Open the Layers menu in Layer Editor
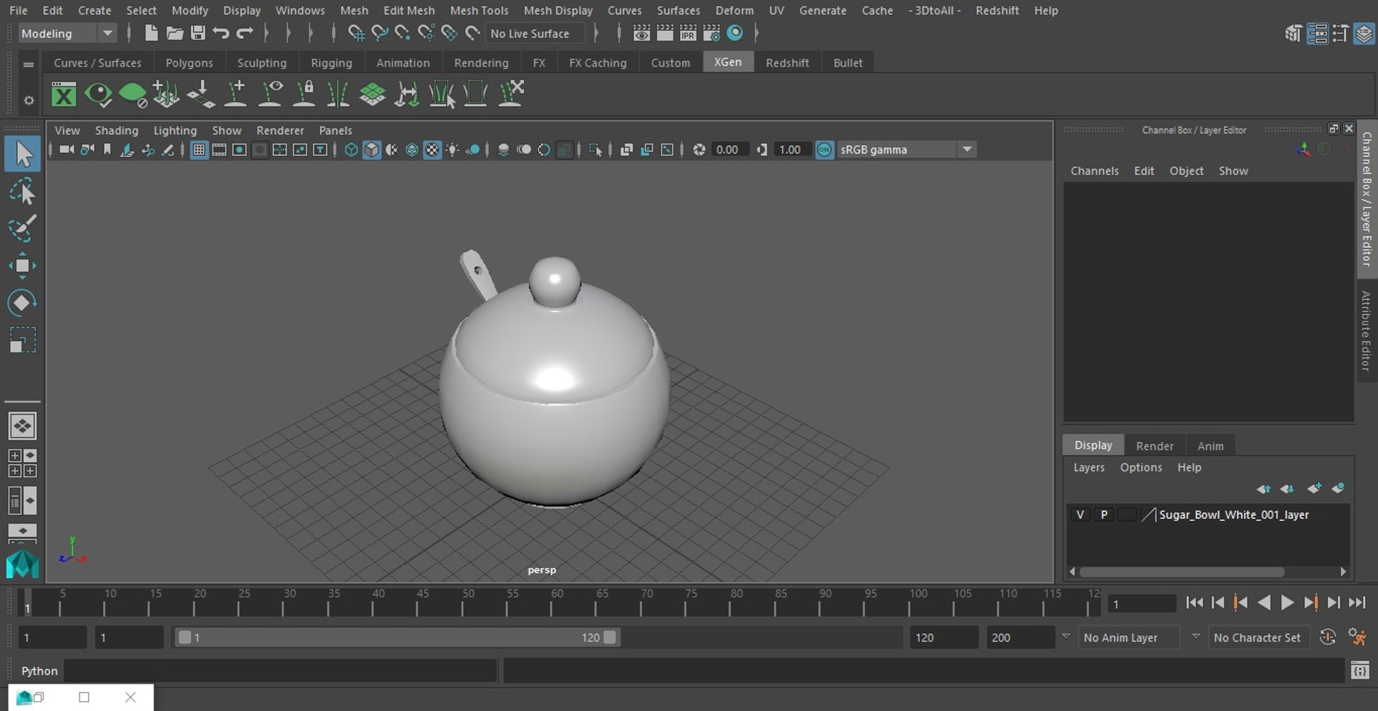Image resolution: width=1378 pixels, height=711 pixels. [1089, 467]
